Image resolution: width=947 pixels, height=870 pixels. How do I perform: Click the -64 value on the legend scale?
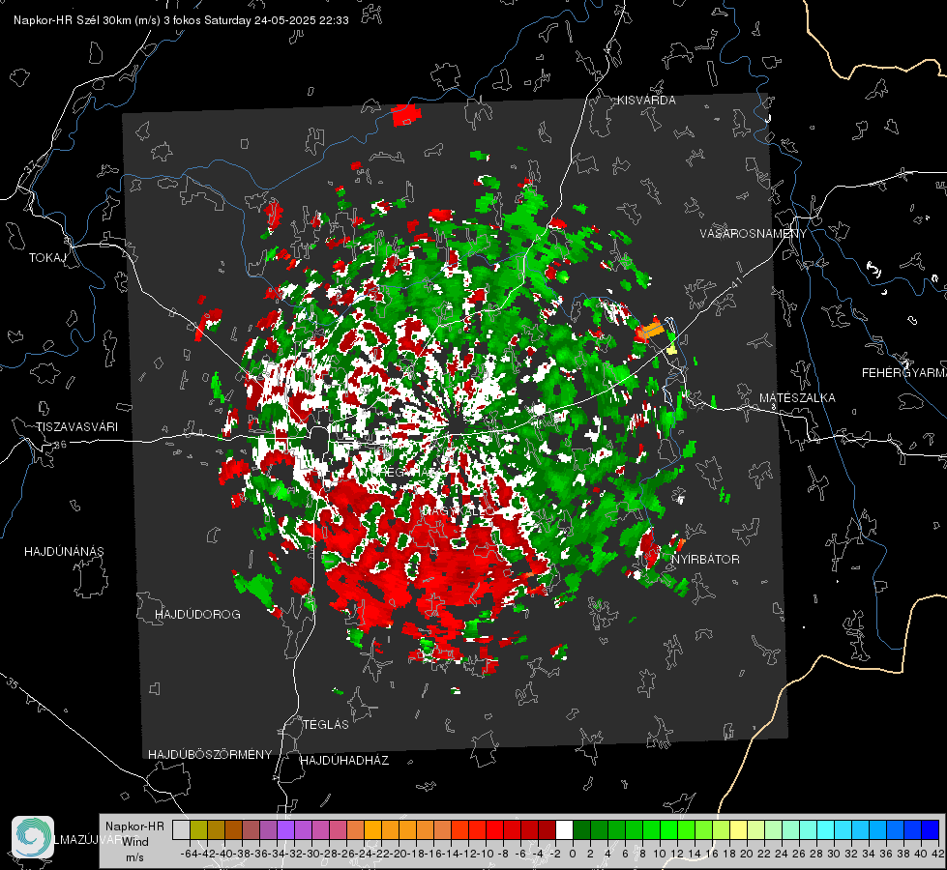point(190,855)
